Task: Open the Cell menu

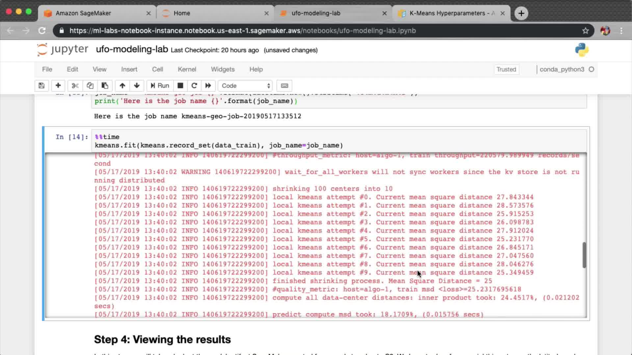Action: point(157,69)
